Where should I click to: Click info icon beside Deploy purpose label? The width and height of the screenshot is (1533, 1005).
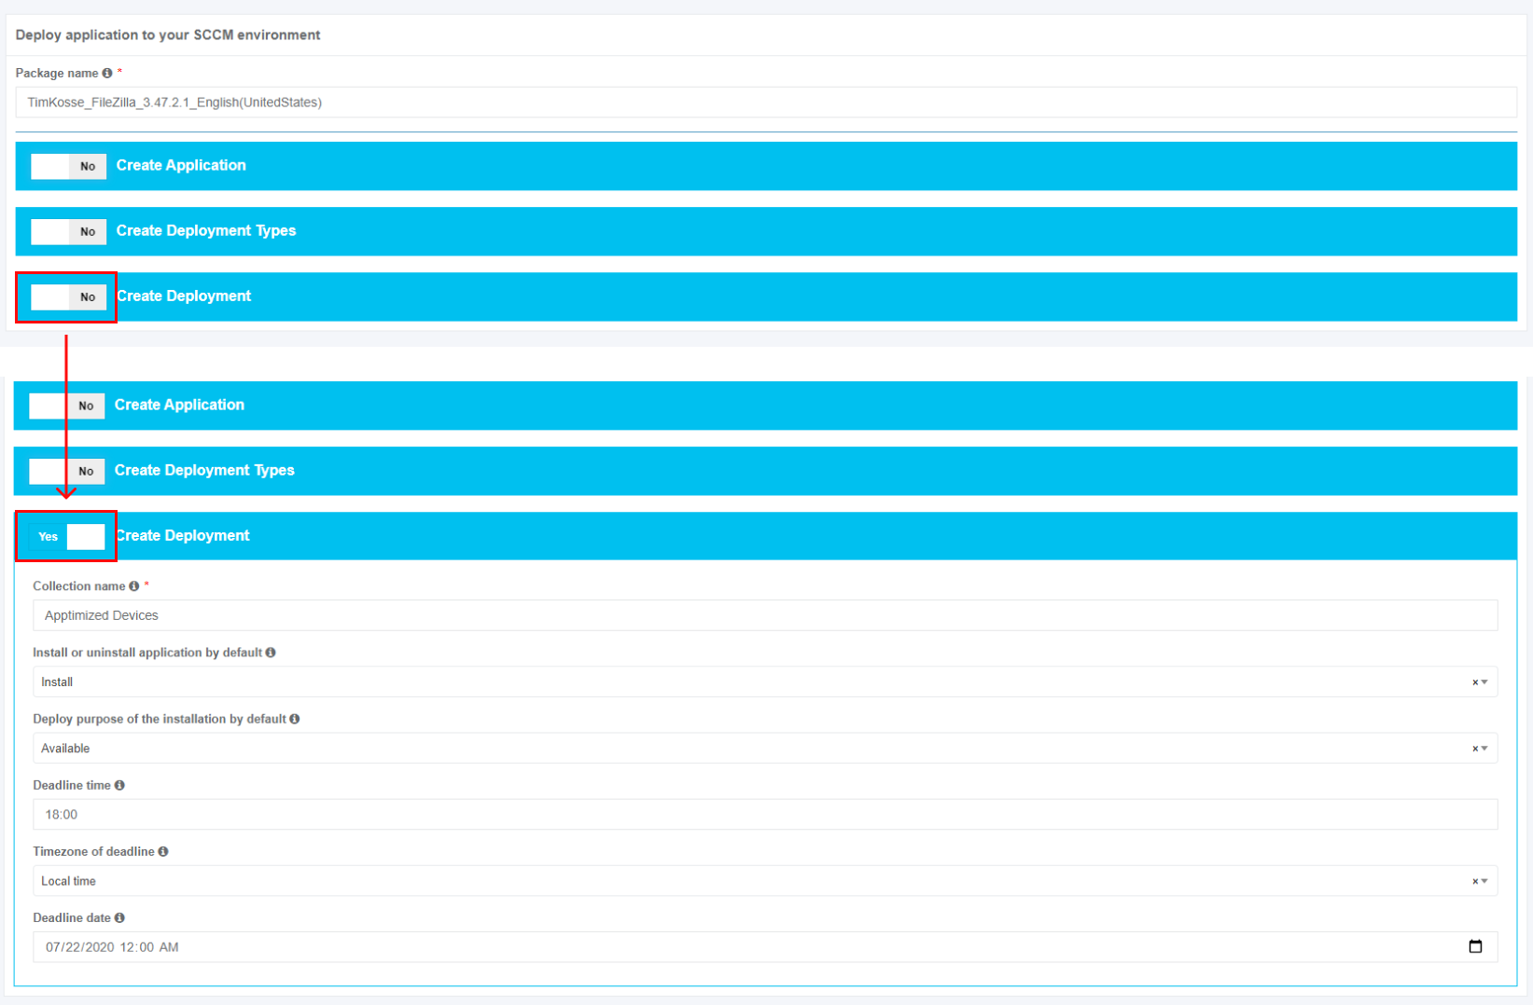pos(295,719)
